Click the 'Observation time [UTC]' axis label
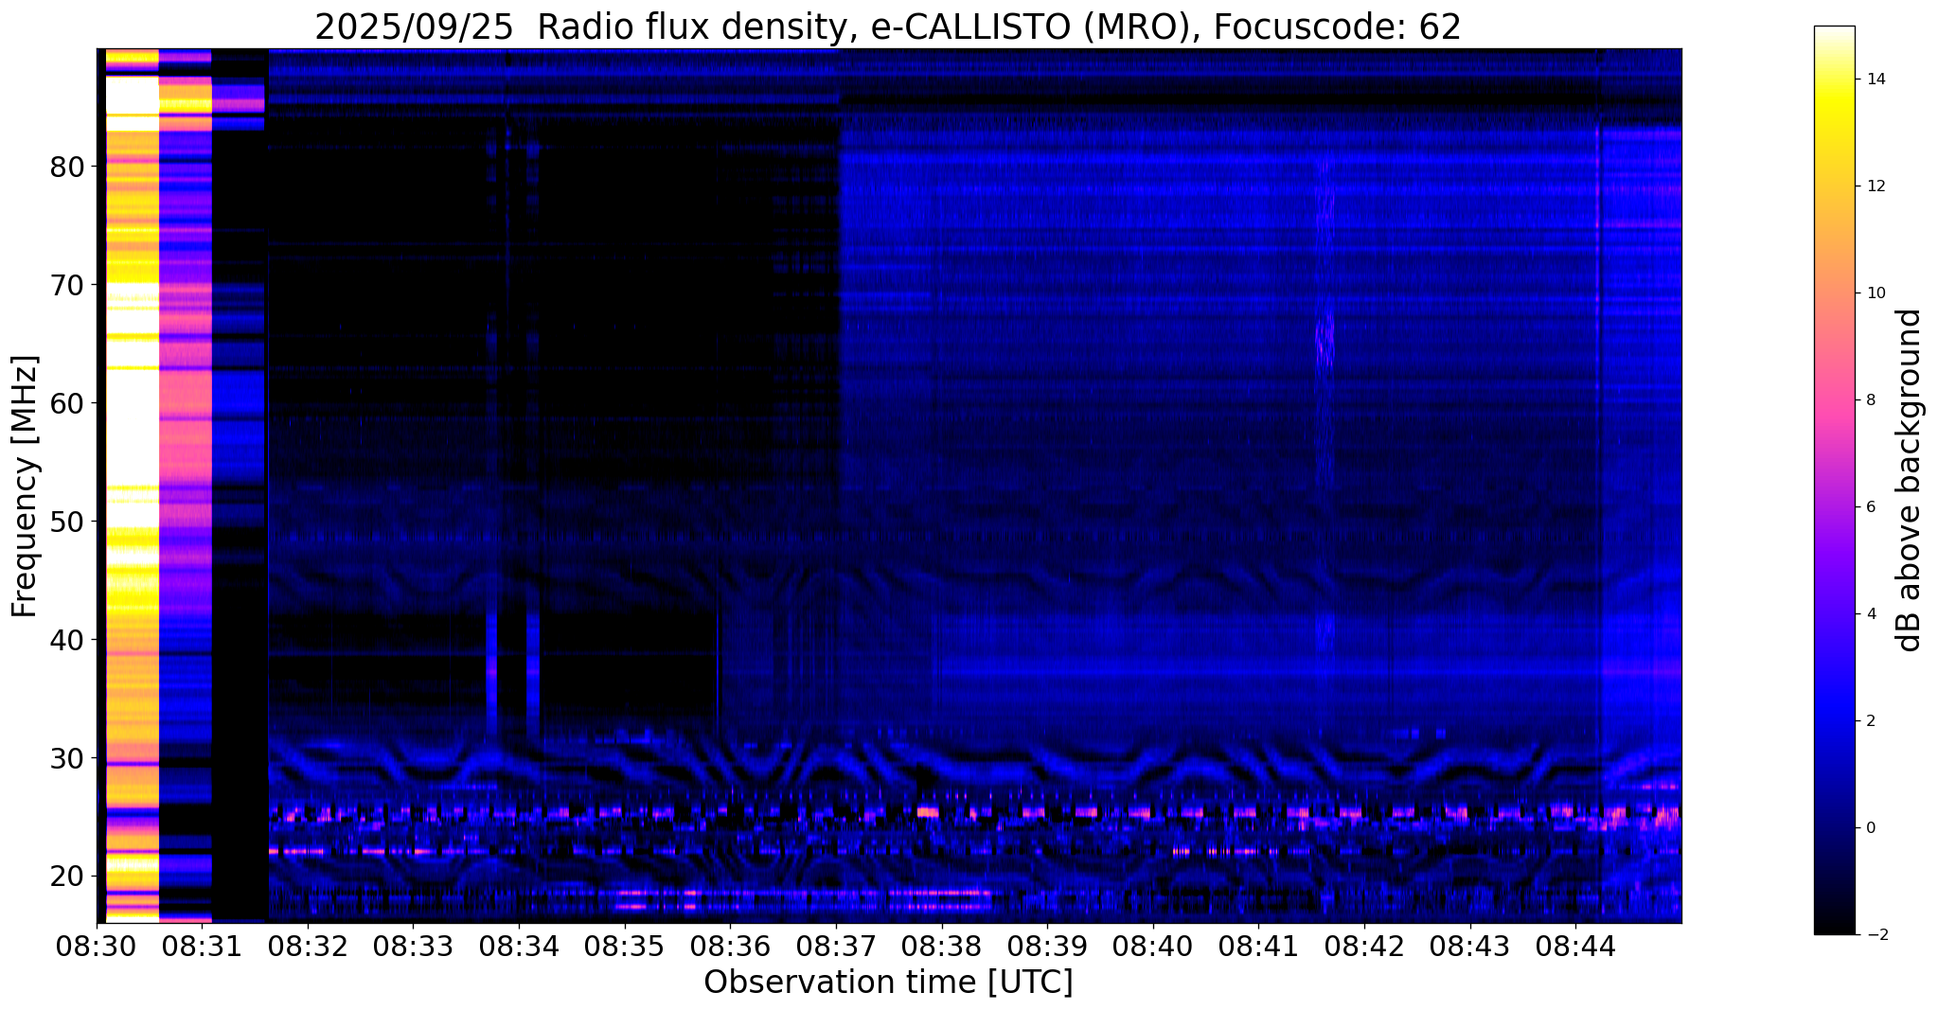This screenshot has width=1938, height=1010. [887, 983]
